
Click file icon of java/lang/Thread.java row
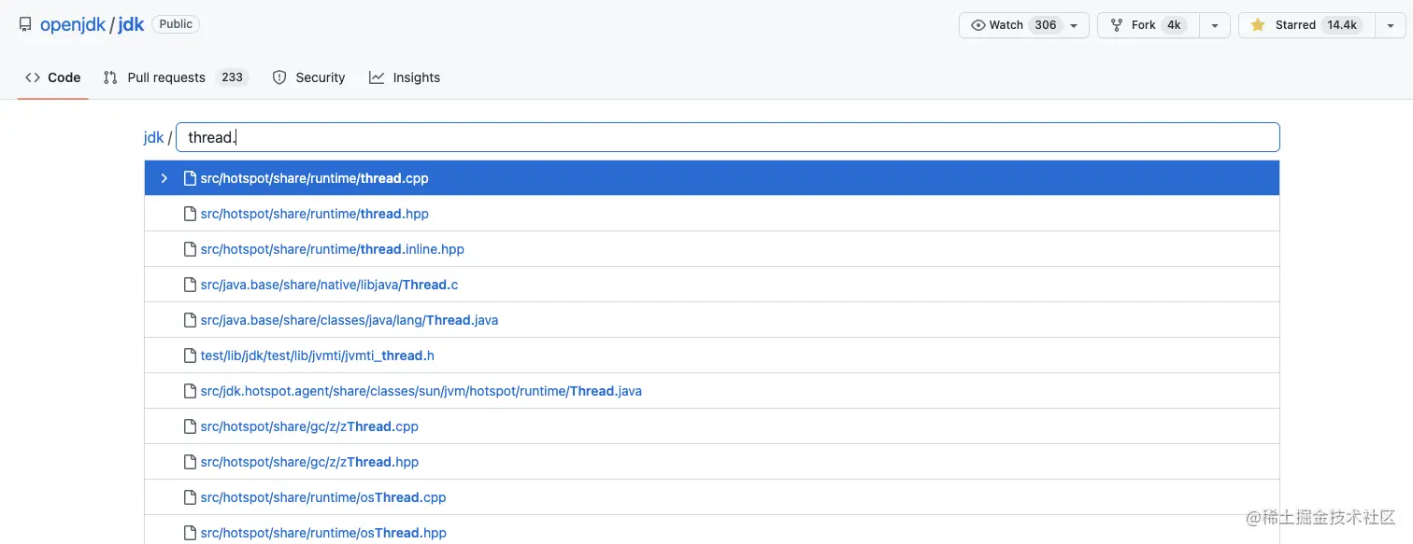(190, 320)
